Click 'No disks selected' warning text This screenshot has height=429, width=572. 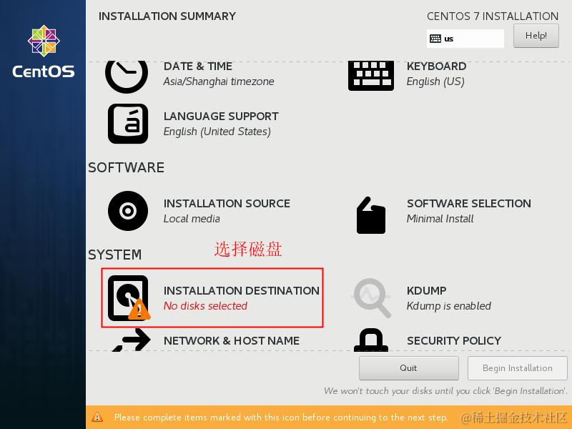click(x=205, y=306)
